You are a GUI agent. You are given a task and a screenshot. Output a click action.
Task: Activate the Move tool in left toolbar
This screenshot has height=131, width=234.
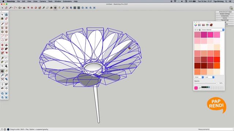click(x=2, y=45)
